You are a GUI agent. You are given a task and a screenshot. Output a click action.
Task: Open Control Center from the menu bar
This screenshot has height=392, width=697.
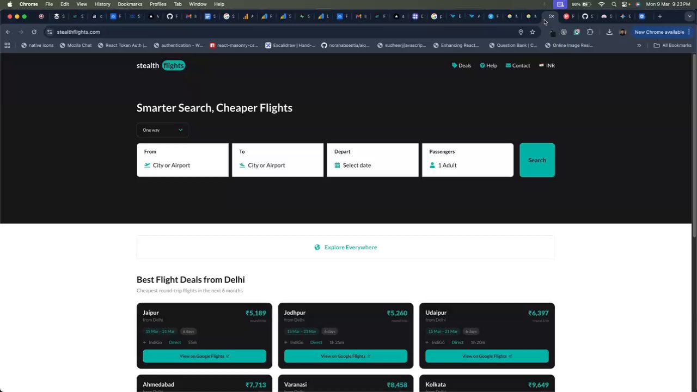pyautogui.click(x=625, y=4)
